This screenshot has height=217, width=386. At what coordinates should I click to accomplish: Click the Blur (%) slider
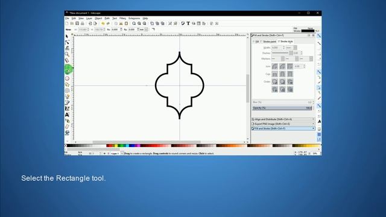[282, 102]
